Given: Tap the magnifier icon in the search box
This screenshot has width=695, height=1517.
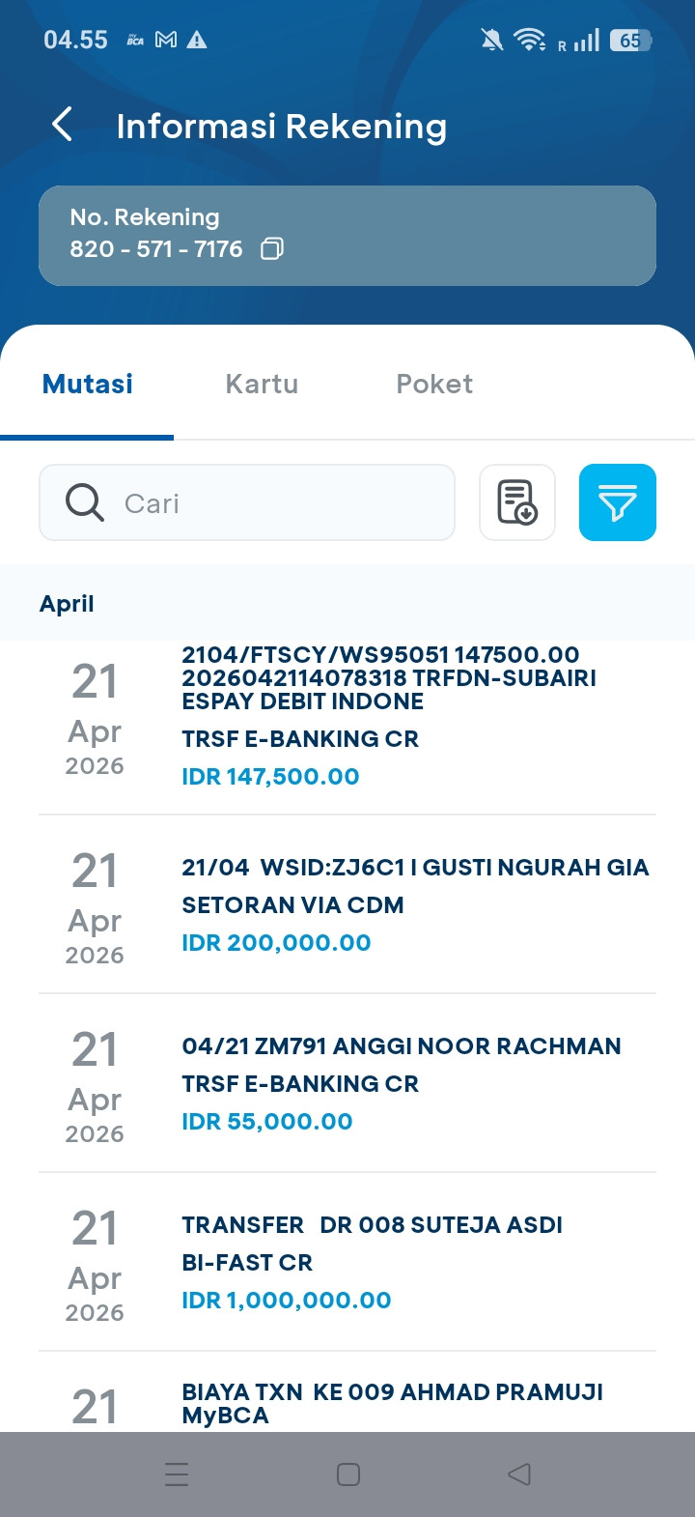Looking at the screenshot, I should pyautogui.click(x=85, y=502).
